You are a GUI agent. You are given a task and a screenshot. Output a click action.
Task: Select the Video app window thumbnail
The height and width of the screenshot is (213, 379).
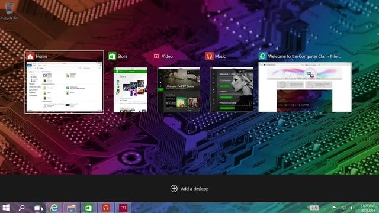pyautogui.click(x=179, y=89)
